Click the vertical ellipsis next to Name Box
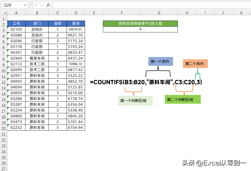Image resolution: width=251 pixels, height=171 pixels. pyautogui.click(x=30, y=5)
